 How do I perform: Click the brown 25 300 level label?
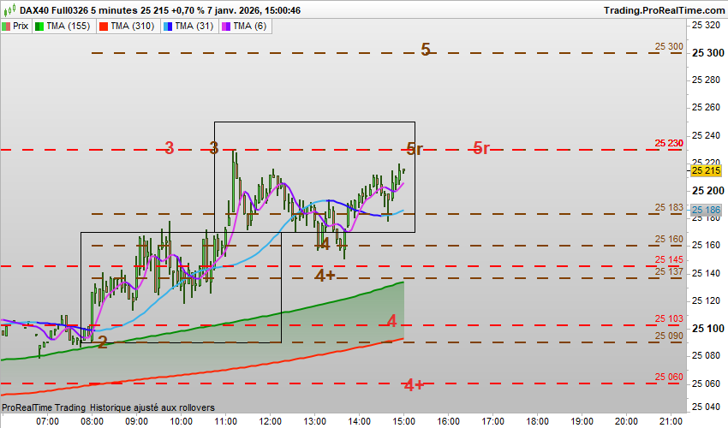click(x=669, y=46)
